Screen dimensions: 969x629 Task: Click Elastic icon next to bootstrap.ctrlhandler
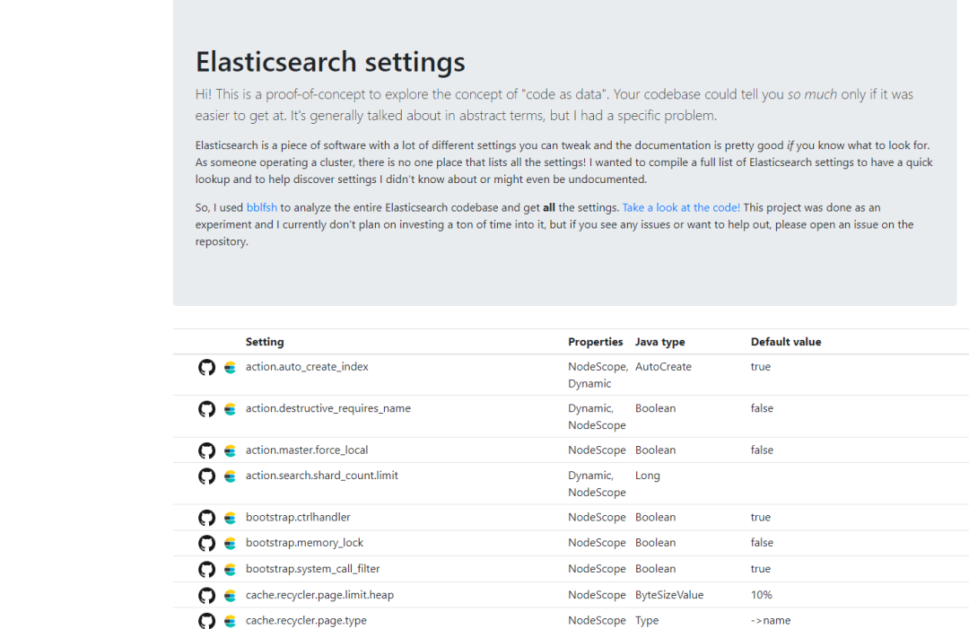point(230,518)
